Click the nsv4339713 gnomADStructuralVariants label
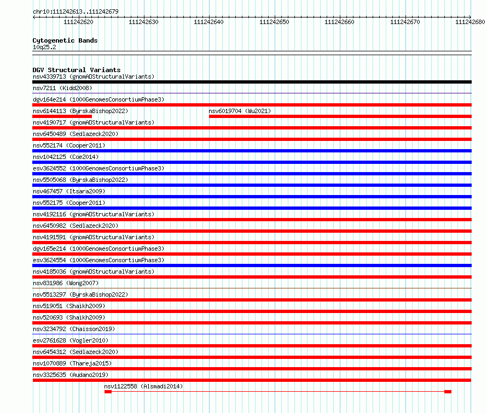 [x=94, y=76]
